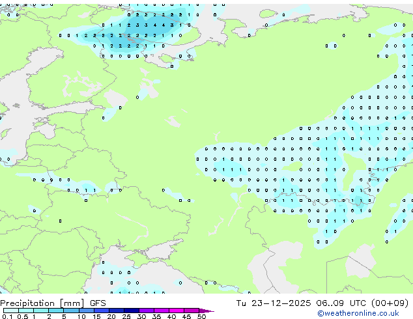Click the "20" legend label

coord(111,316)
